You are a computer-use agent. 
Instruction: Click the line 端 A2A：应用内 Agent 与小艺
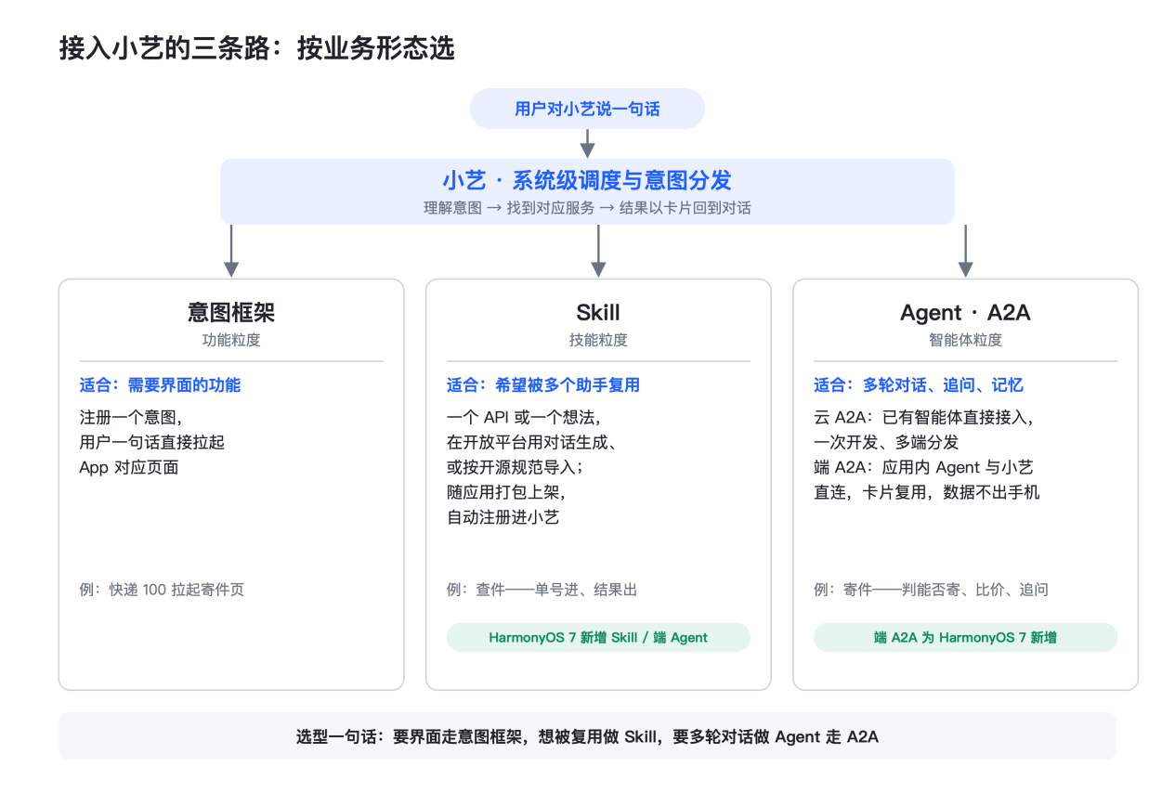923,467
